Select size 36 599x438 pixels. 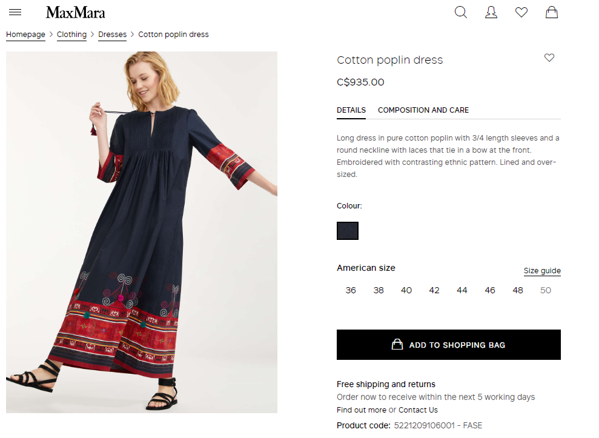point(350,290)
